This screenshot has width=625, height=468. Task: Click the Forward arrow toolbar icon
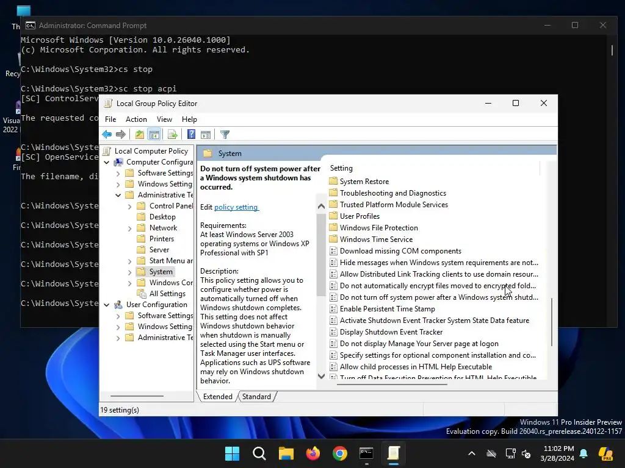point(121,135)
